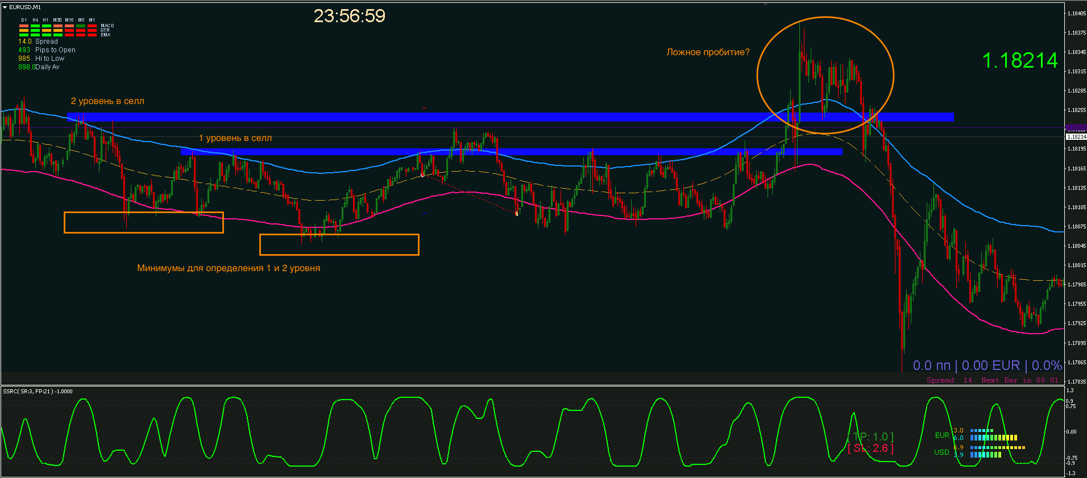Click the USD 6.9 strength value
The height and width of the screenshot is (478, 1087).
[959, 447]
